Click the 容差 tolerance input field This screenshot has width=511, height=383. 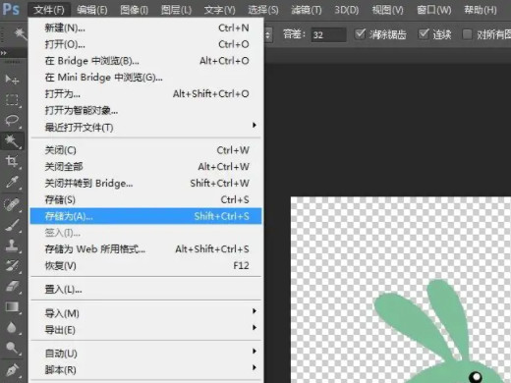328,34
